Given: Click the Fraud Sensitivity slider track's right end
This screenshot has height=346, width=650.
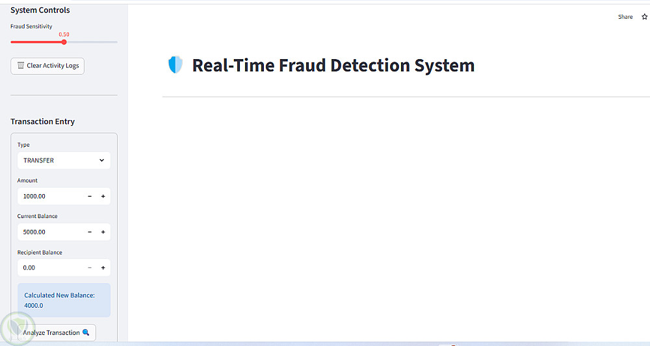Looking at the screenshot, I should tap(116, 42).
